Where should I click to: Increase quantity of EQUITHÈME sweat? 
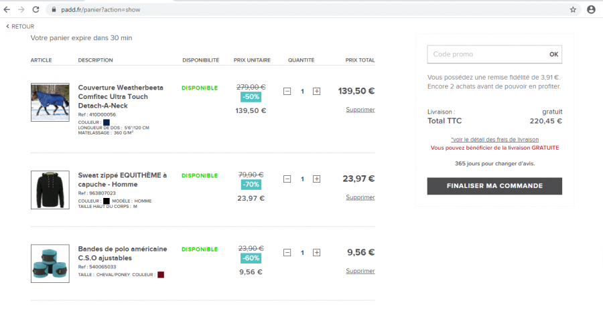point(317,179)
